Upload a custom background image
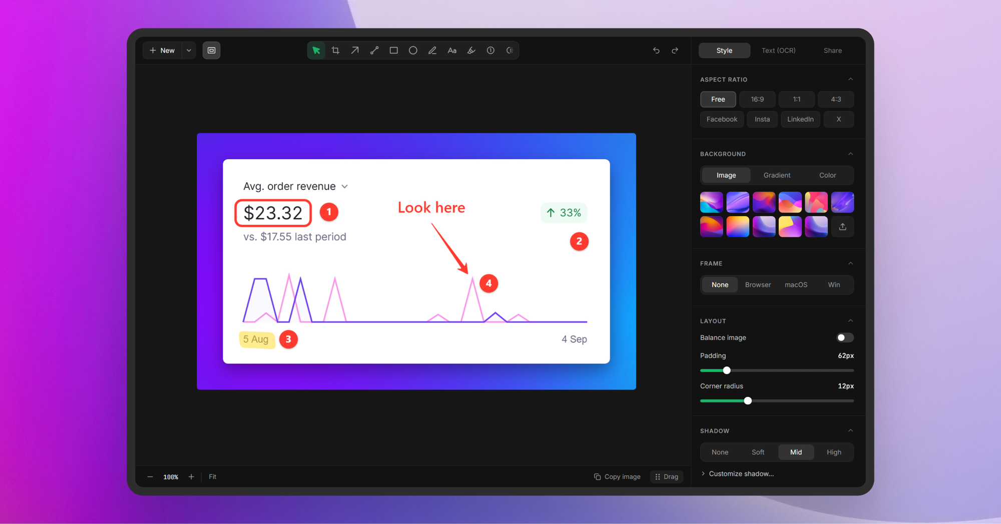Viewport: 1001px width, 524px height. point(843,227)
